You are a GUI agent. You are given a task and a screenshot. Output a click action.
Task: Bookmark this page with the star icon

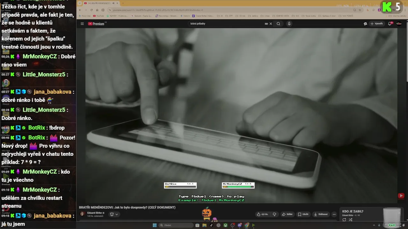pos(361,10)
